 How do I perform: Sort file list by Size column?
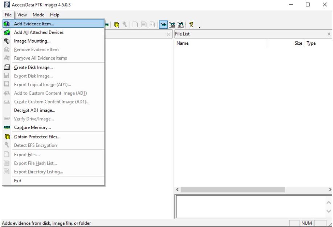click(x=285, y=43)
